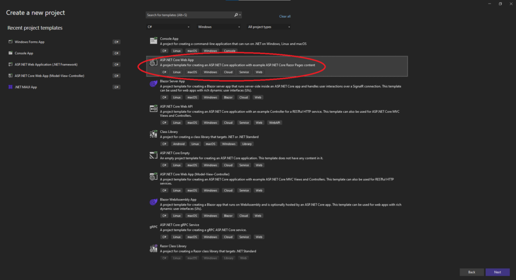Click recent Windows Forms App icon
The image size is (516, 280).
point(11,42)
